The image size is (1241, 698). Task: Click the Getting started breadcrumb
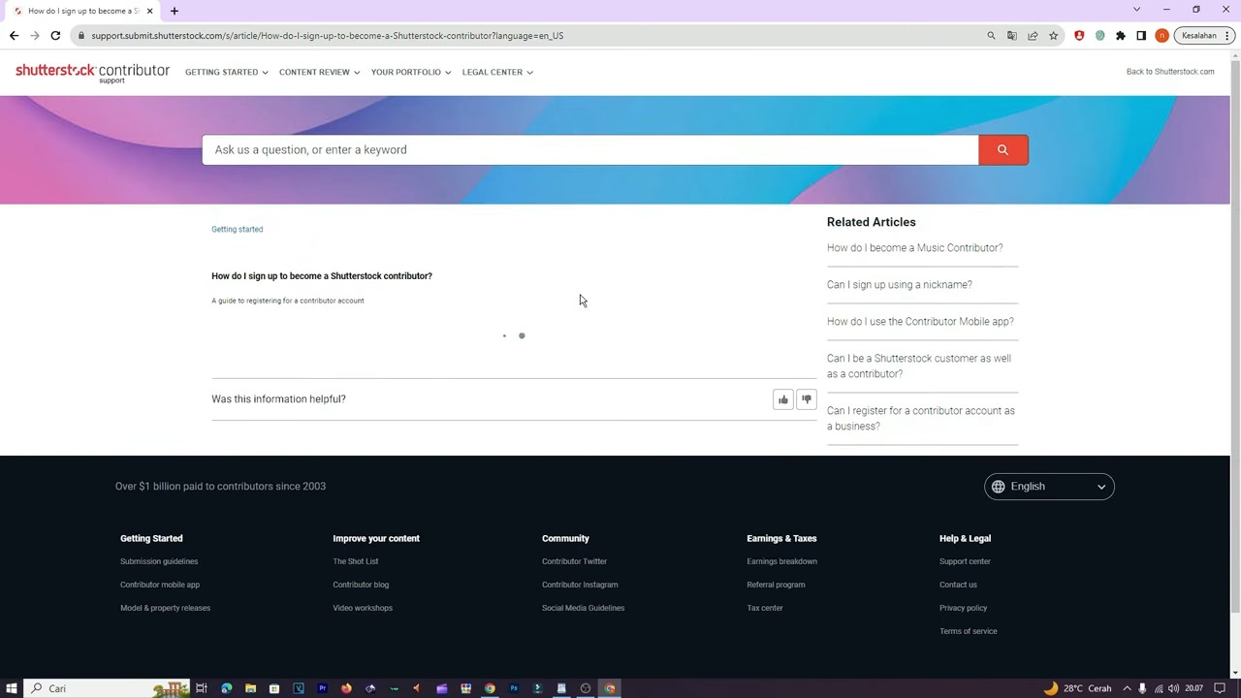[x=238, y=230]
